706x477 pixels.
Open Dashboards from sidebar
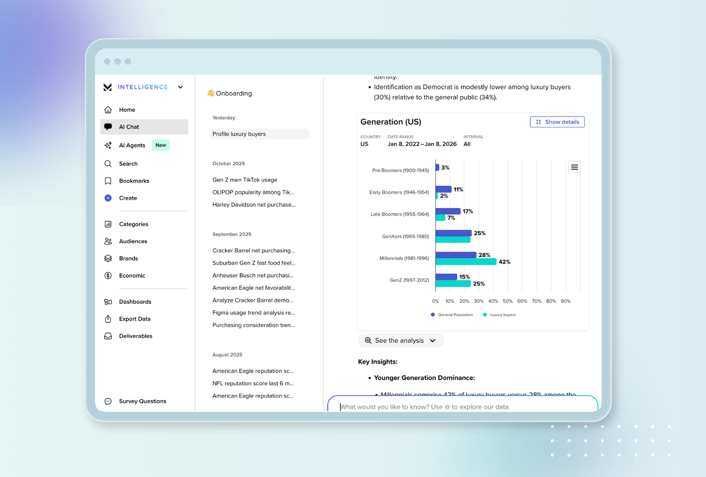tap(135, 302)
